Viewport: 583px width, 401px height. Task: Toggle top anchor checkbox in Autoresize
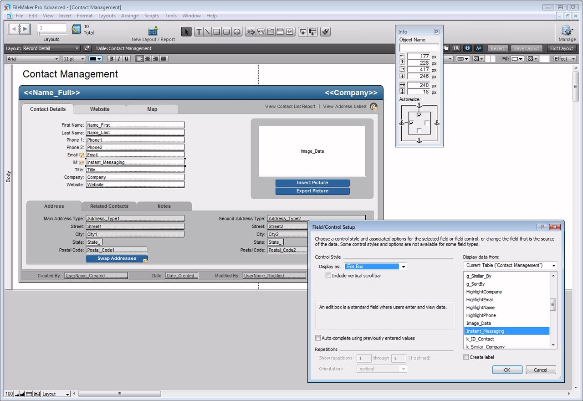click(x=419, y=115)
